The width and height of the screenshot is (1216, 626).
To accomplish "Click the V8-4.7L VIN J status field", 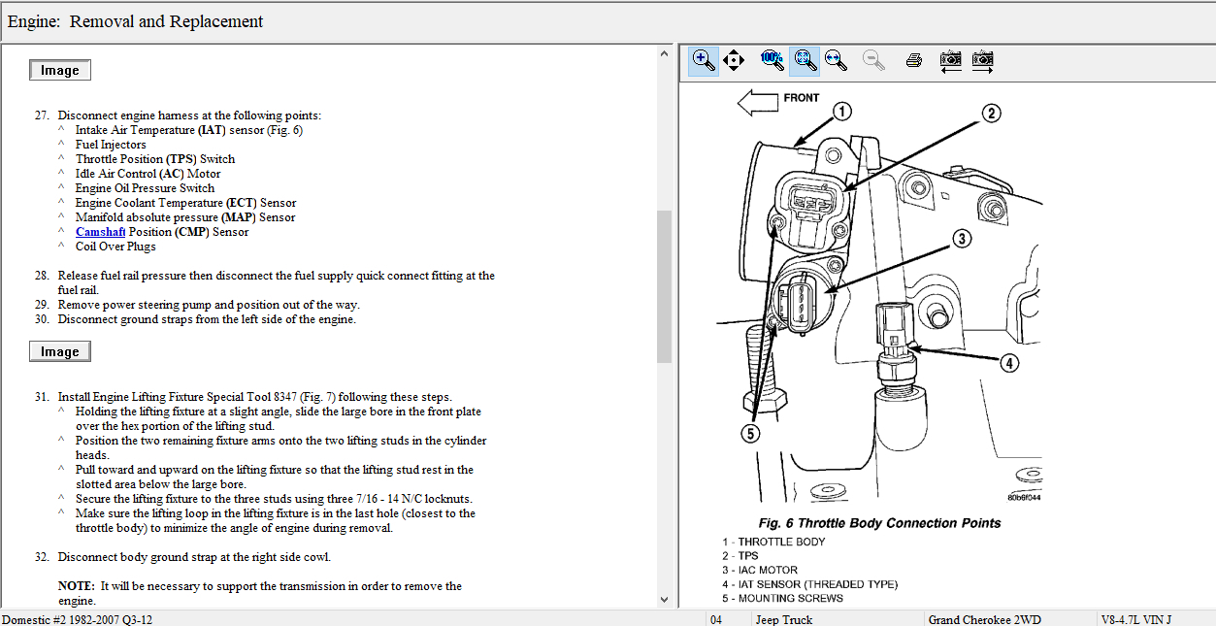I will [1135, 619].
